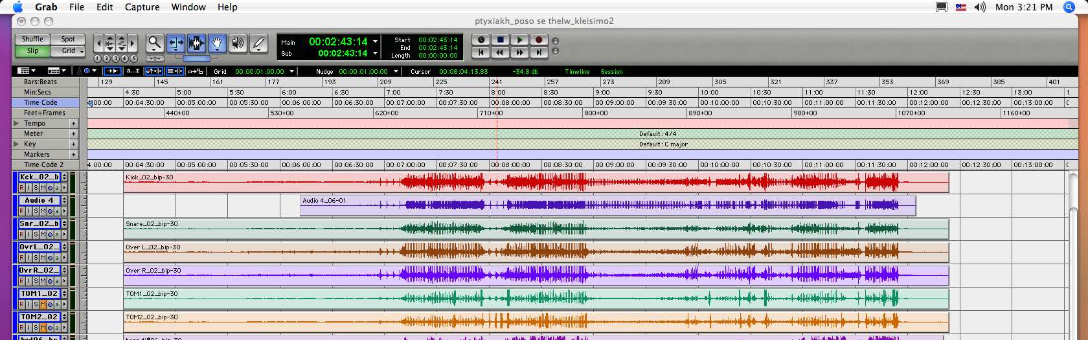
Task: Open the Grid mode dropdown arrow
Action: [x=82, y=51]
